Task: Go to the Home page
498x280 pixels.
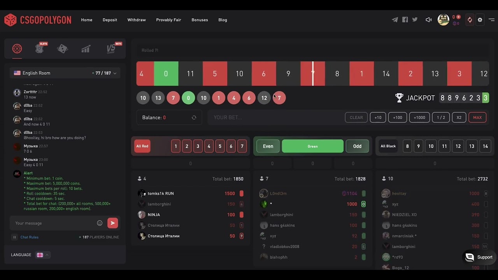Action: tap(87, 20)
